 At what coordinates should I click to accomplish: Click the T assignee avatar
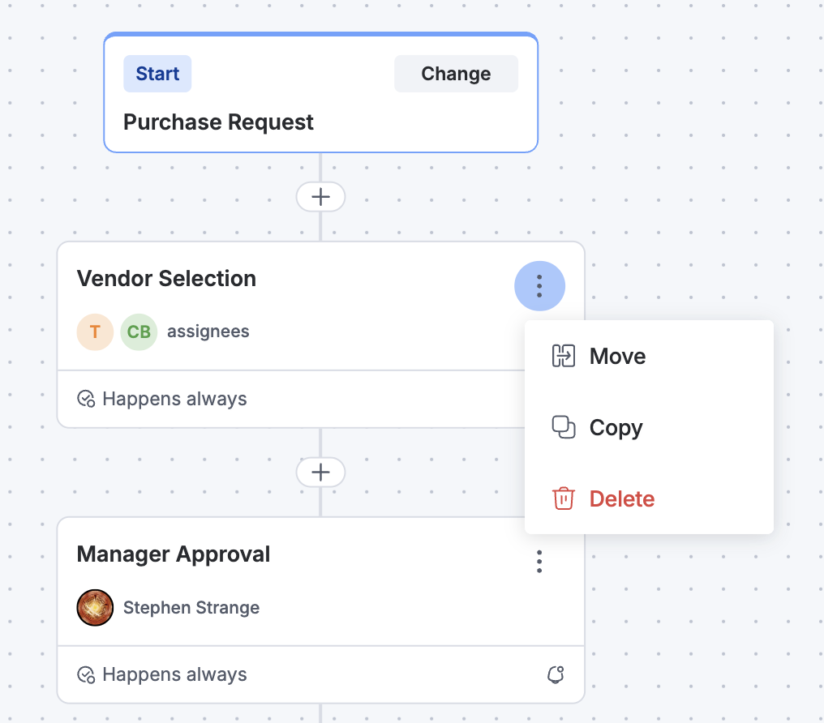(95, 332)
